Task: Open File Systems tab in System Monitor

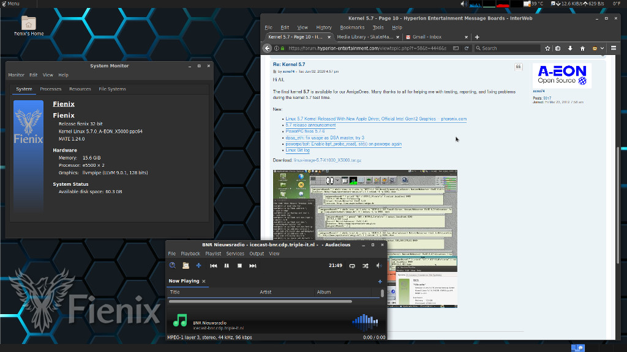Action: (113, 89)
